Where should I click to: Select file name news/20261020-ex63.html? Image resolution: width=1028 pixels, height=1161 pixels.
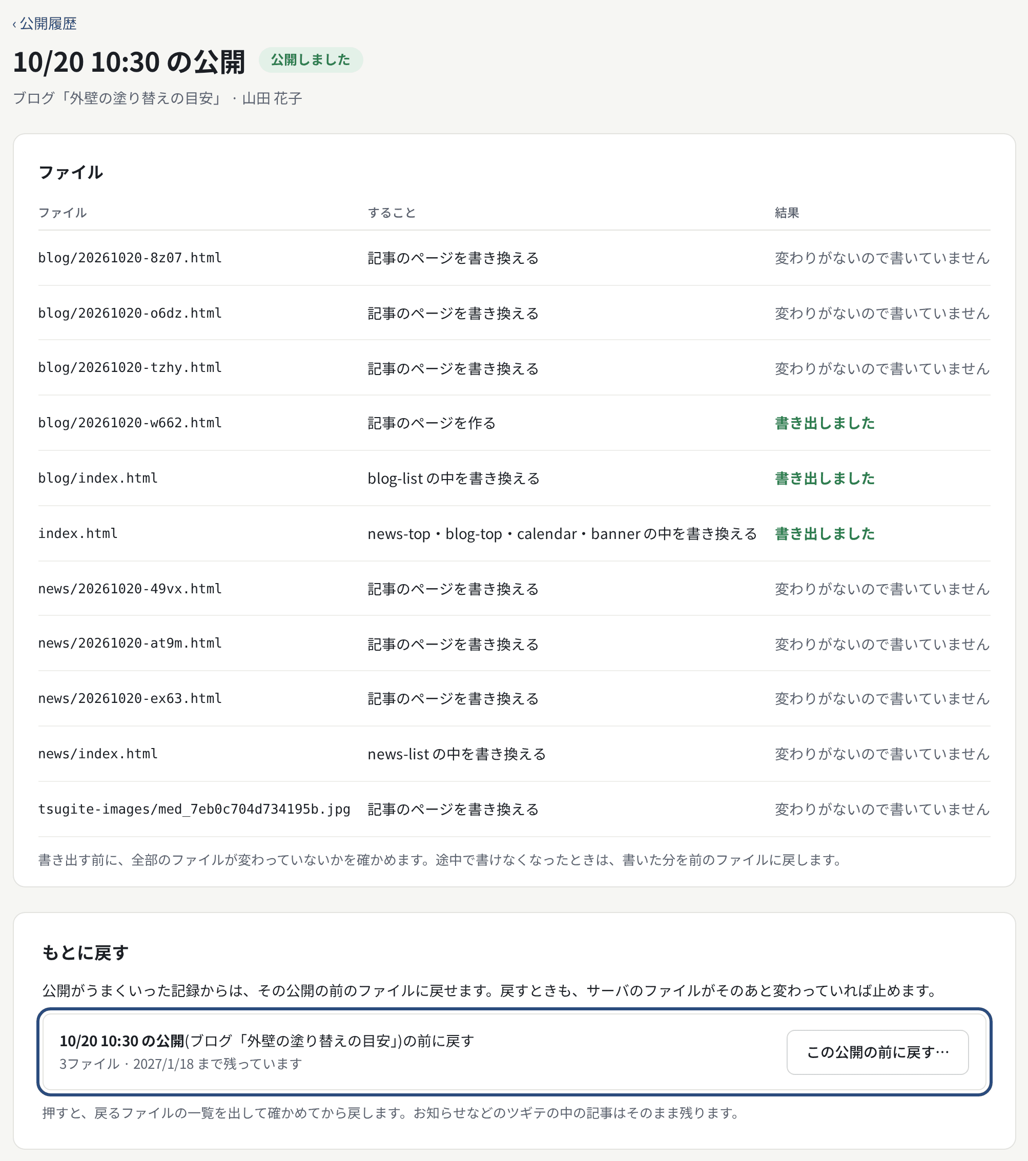130,698
